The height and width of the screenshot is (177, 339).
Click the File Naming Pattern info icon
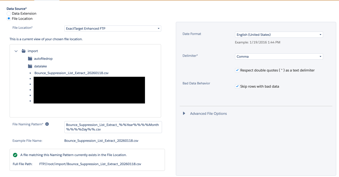coord(47,124)
